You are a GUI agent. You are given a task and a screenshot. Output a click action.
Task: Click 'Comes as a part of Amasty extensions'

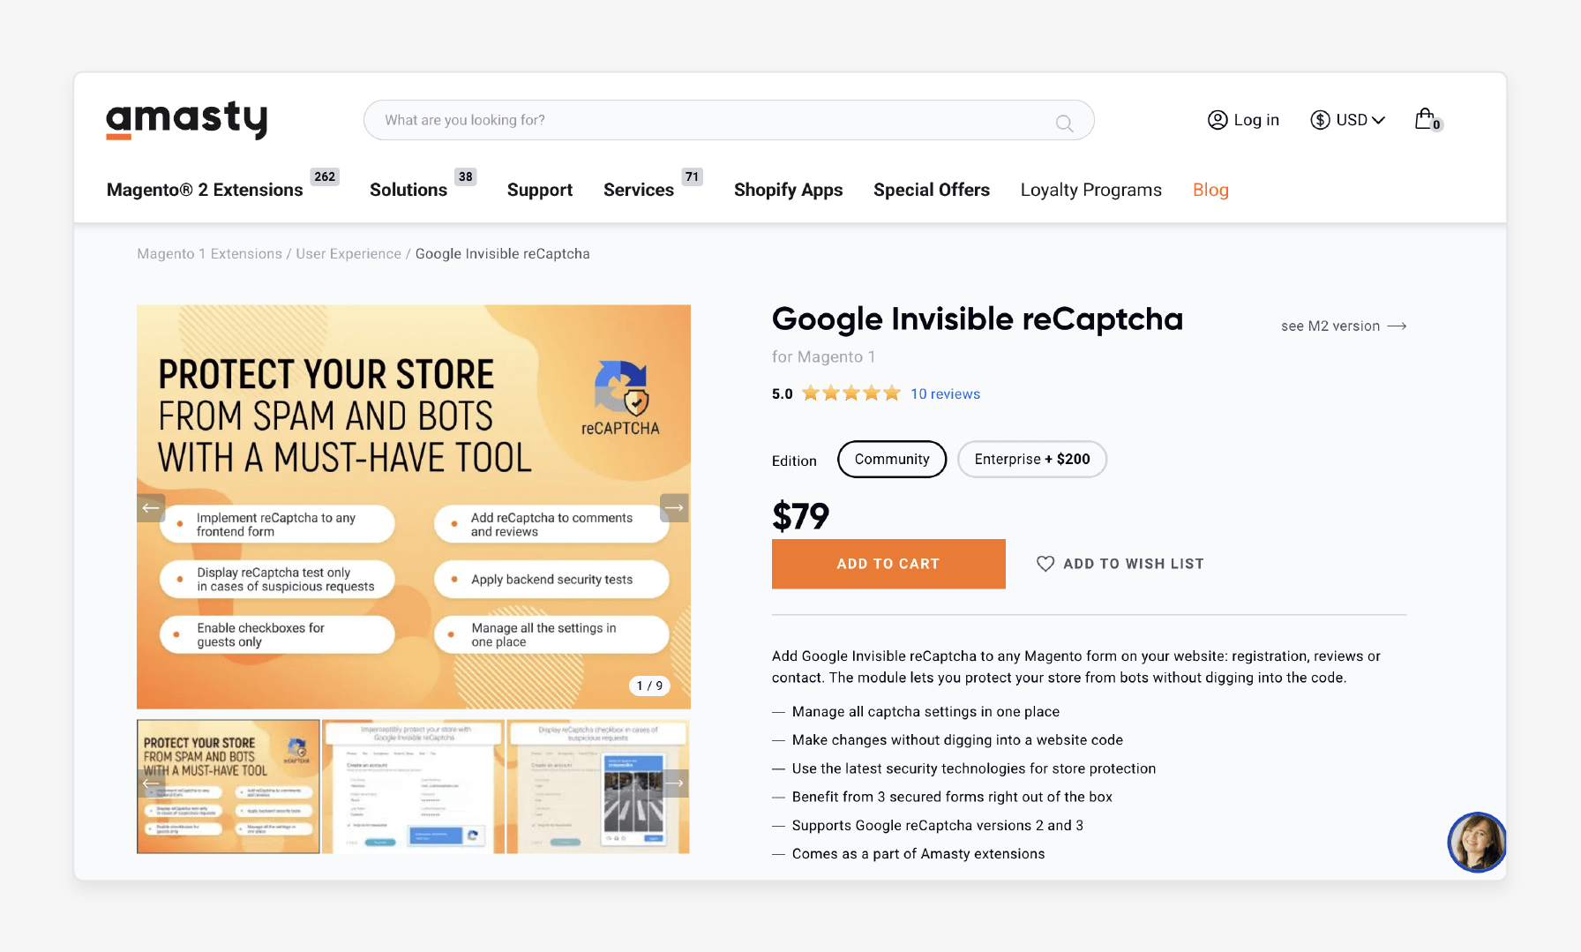click(918, 854)
